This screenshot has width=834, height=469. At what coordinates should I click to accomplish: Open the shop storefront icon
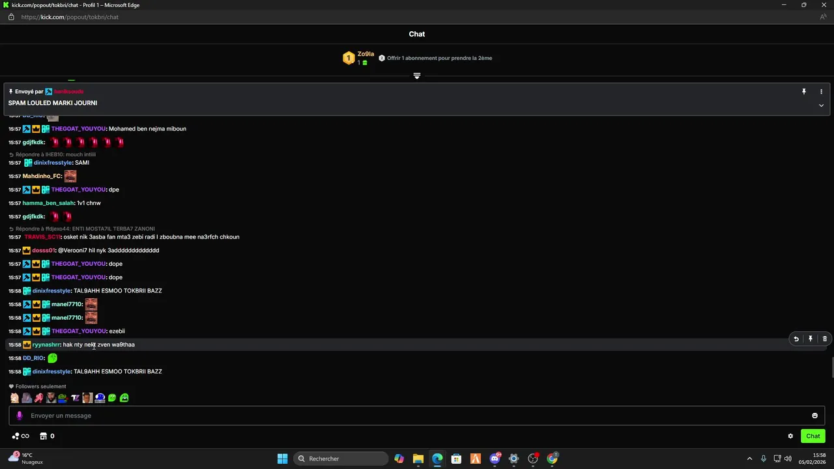[44, 436]
